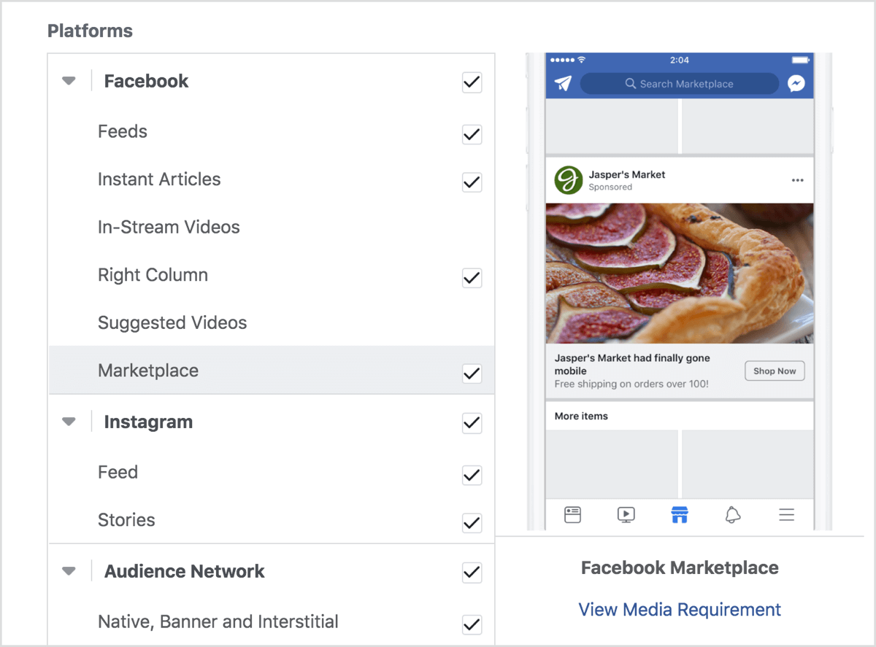Collapse the Audience Network section
This screenshot has height=647, width=876.
pos(69,571)
